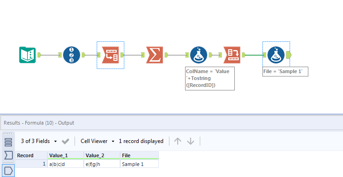Click the ColName annotation box
Screen dimensions: 343x177
pyautogui.click(x=210, y=79)
